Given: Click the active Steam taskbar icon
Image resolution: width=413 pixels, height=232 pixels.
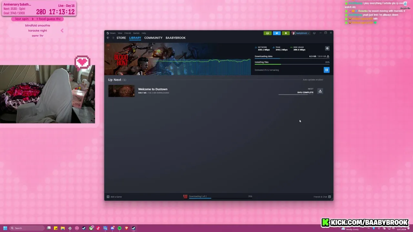Looking at the screenshot, I should coord(134,228).
